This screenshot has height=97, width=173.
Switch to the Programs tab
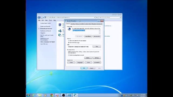[x=94, y=24]
